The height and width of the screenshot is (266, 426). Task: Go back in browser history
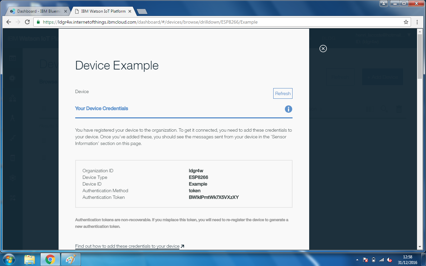coord(9,22)
